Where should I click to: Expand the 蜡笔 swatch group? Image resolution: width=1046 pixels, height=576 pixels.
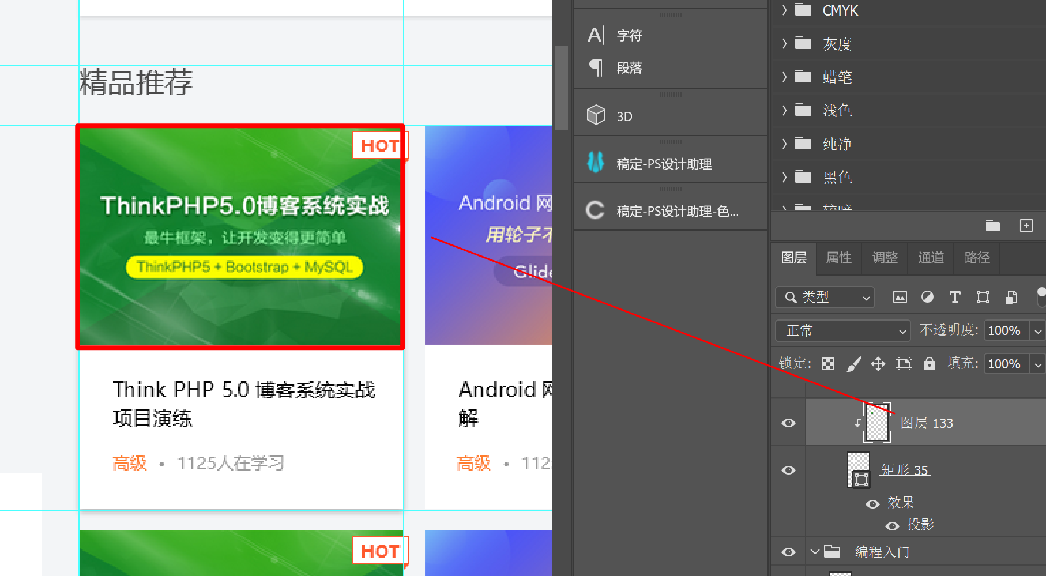click(x=784, y=77)
